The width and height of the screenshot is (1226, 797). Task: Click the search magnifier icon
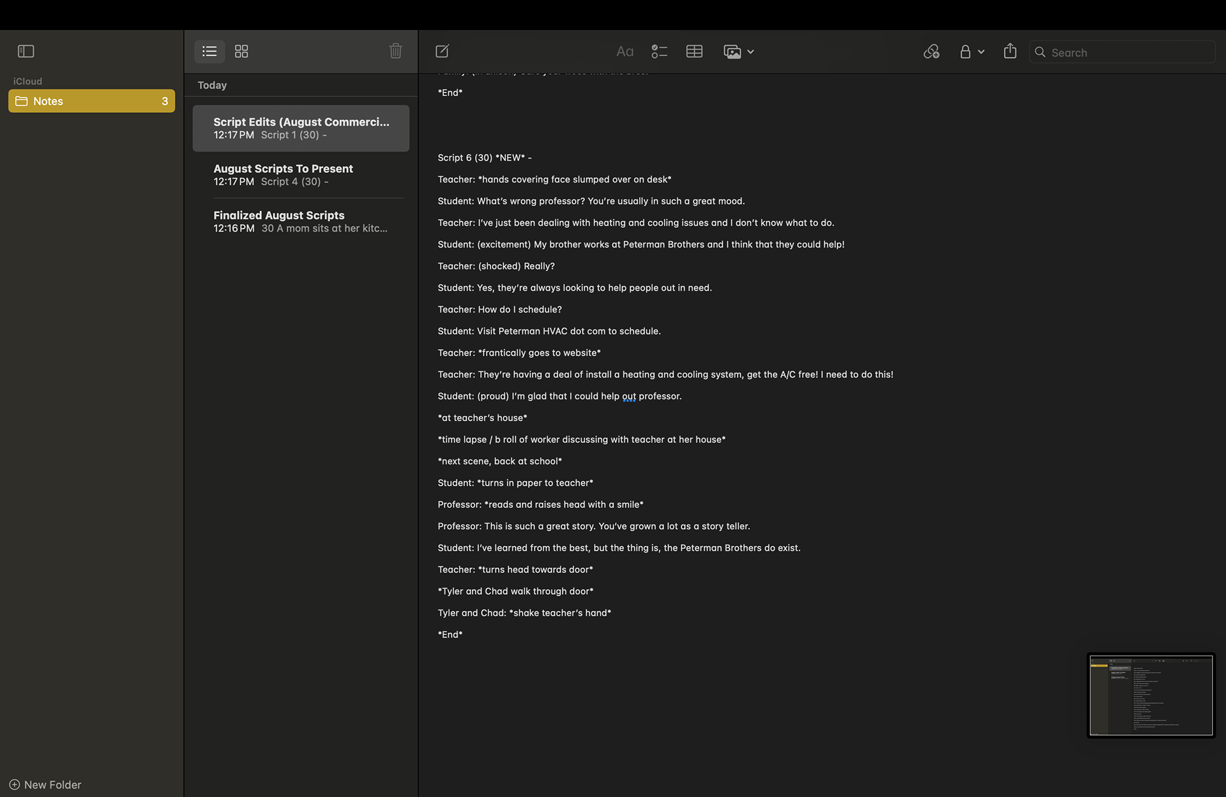pos(1040,52)
